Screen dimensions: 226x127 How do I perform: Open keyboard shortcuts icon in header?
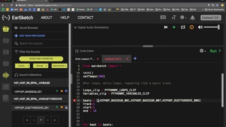point(163,17)
